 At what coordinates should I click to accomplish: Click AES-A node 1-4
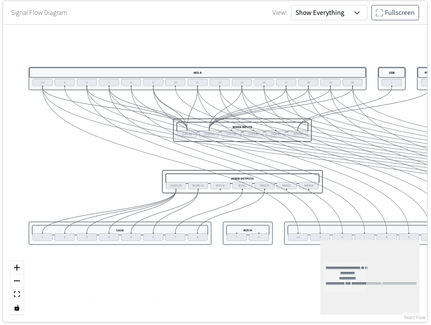point(42,82)
